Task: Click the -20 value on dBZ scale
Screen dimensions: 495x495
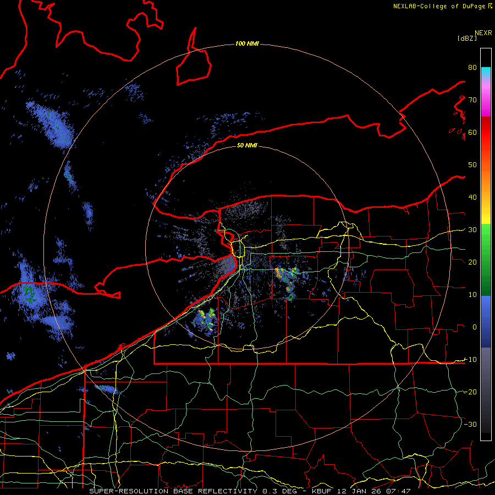Action: point(470,392)
